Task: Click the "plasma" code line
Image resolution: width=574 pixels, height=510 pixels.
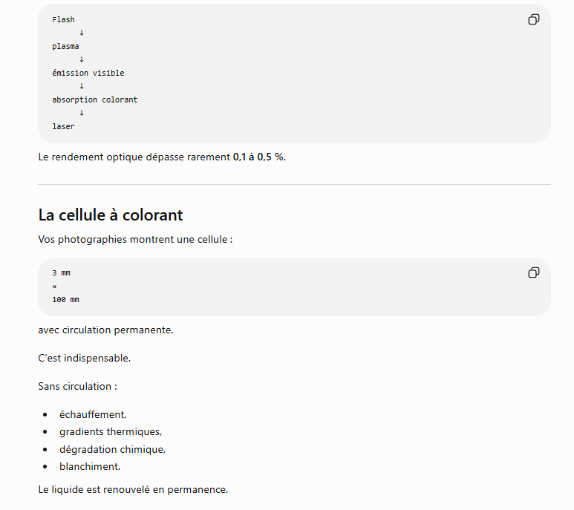Action: (x=65, y=47)
